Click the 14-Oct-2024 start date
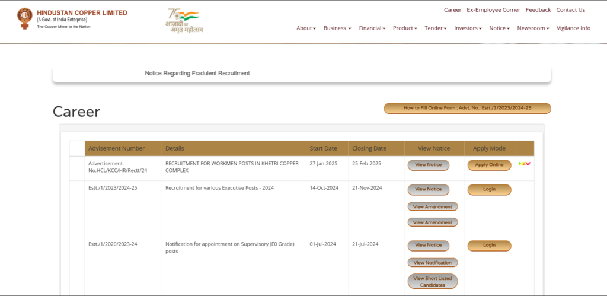The height and width of the screenshot is (296, 607). point(324,188)
